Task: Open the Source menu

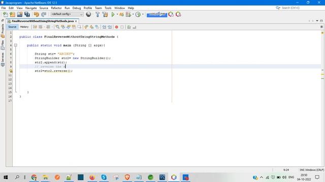Action: point(44,8)
